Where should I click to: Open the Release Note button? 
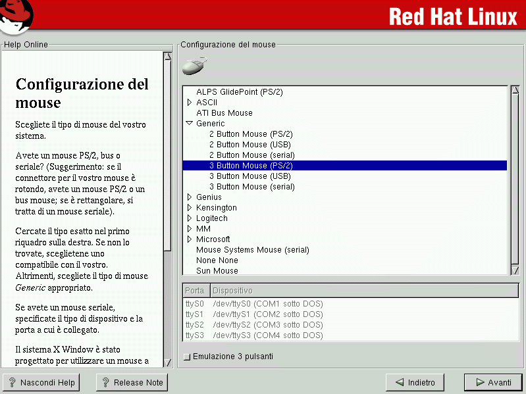(132, 382)
